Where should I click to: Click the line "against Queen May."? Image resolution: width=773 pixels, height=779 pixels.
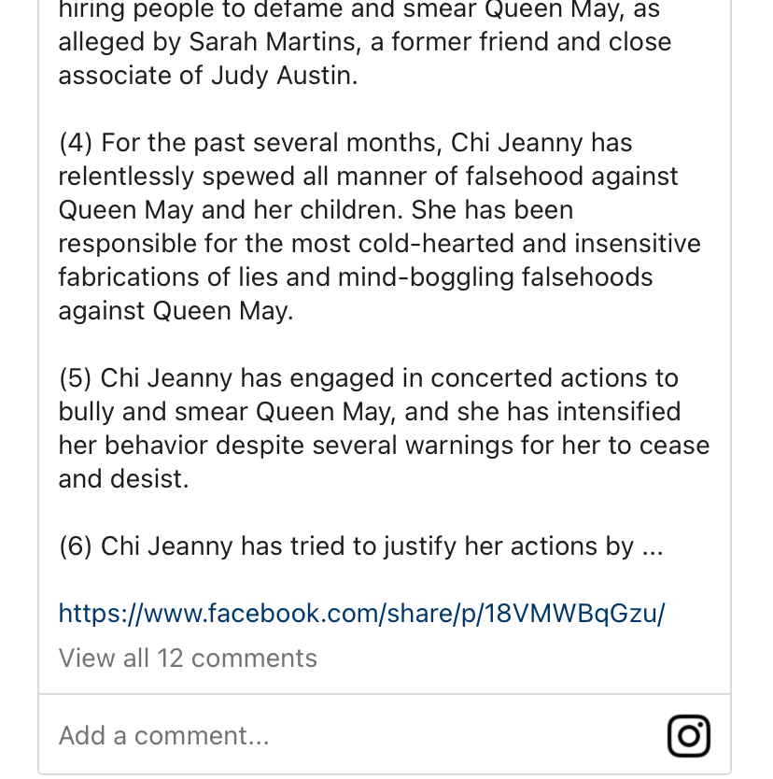(x=176, y=311)
